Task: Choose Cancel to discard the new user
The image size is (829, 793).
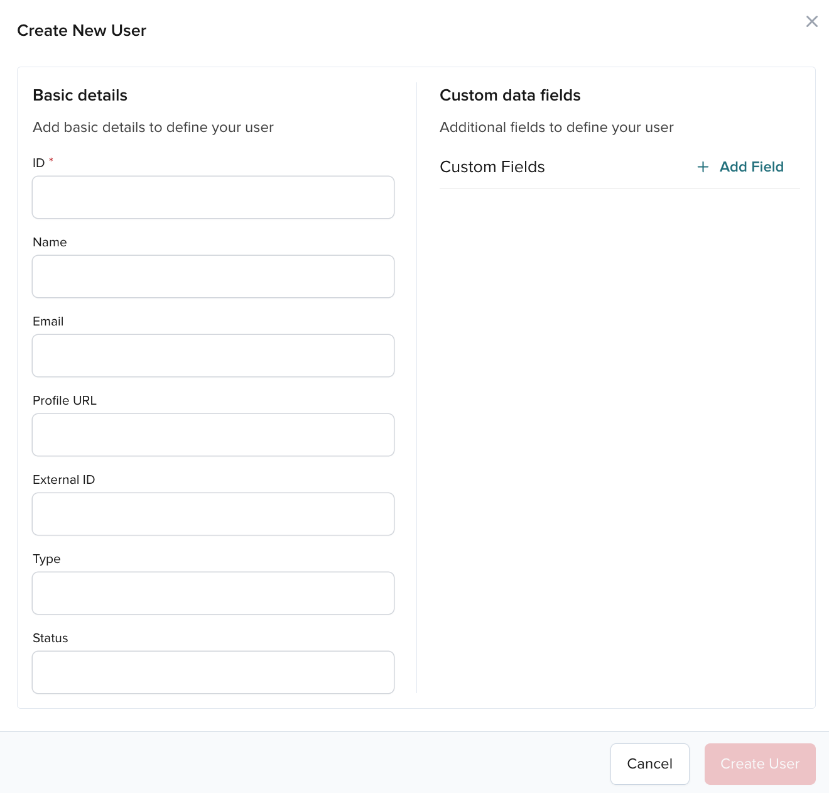Action: (649, 763)
